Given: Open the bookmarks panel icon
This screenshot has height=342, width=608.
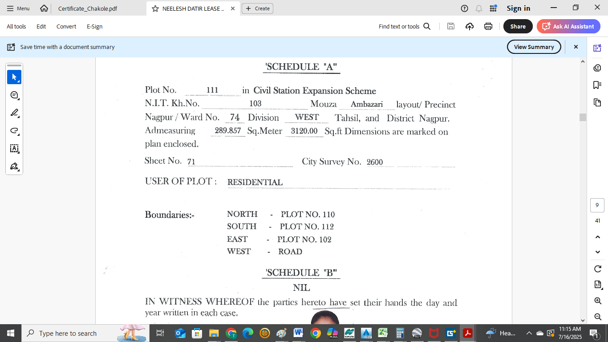Looking at the screenshot, I should point(597,85).
